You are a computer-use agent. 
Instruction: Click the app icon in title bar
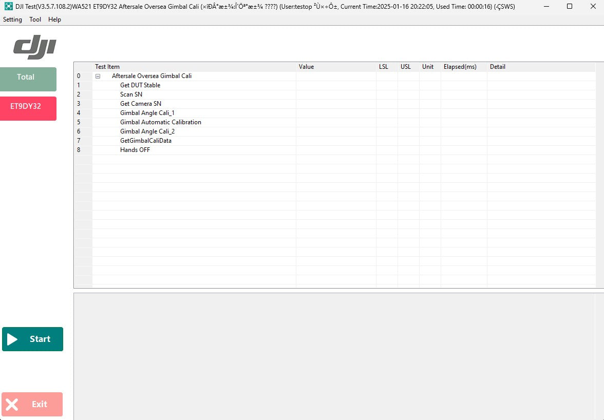coord(8,6)
